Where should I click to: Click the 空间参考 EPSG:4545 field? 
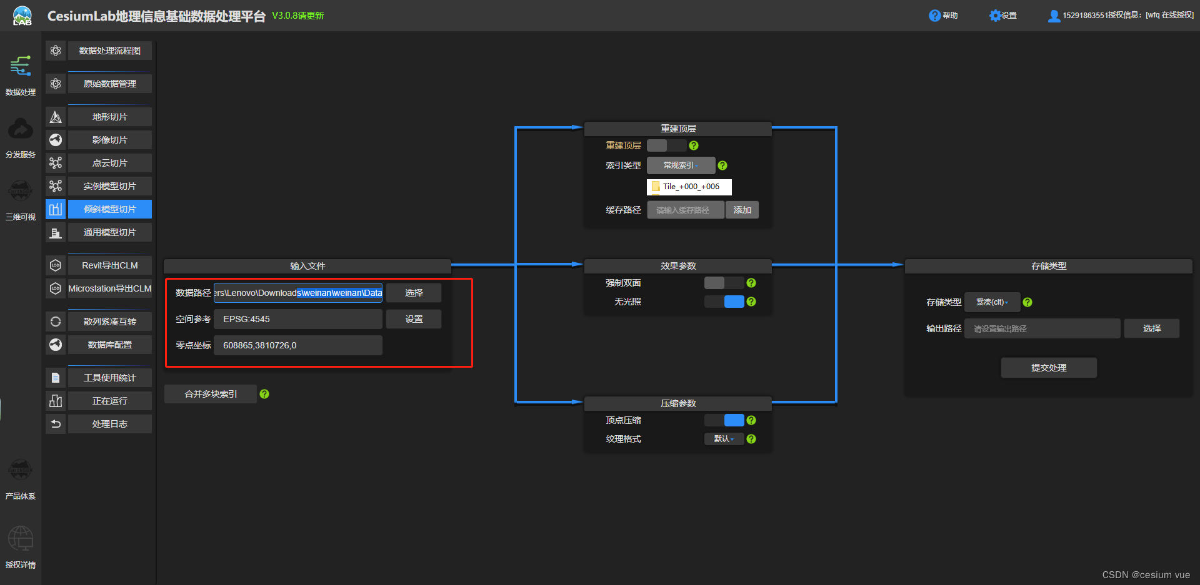[x=298, y=319]
